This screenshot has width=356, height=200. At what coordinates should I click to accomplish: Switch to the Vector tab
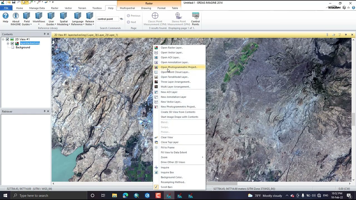(x=68, y=8)
